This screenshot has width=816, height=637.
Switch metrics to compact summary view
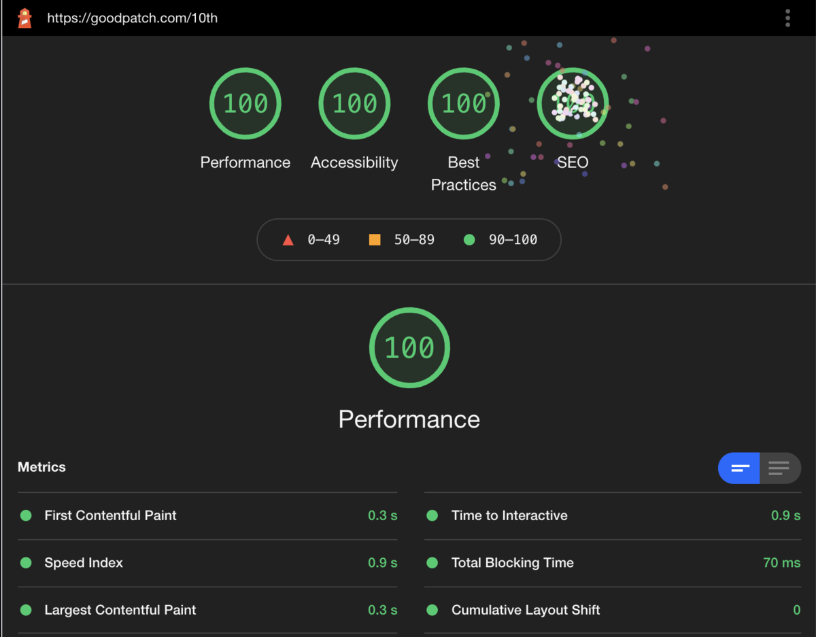pos(739,468)
